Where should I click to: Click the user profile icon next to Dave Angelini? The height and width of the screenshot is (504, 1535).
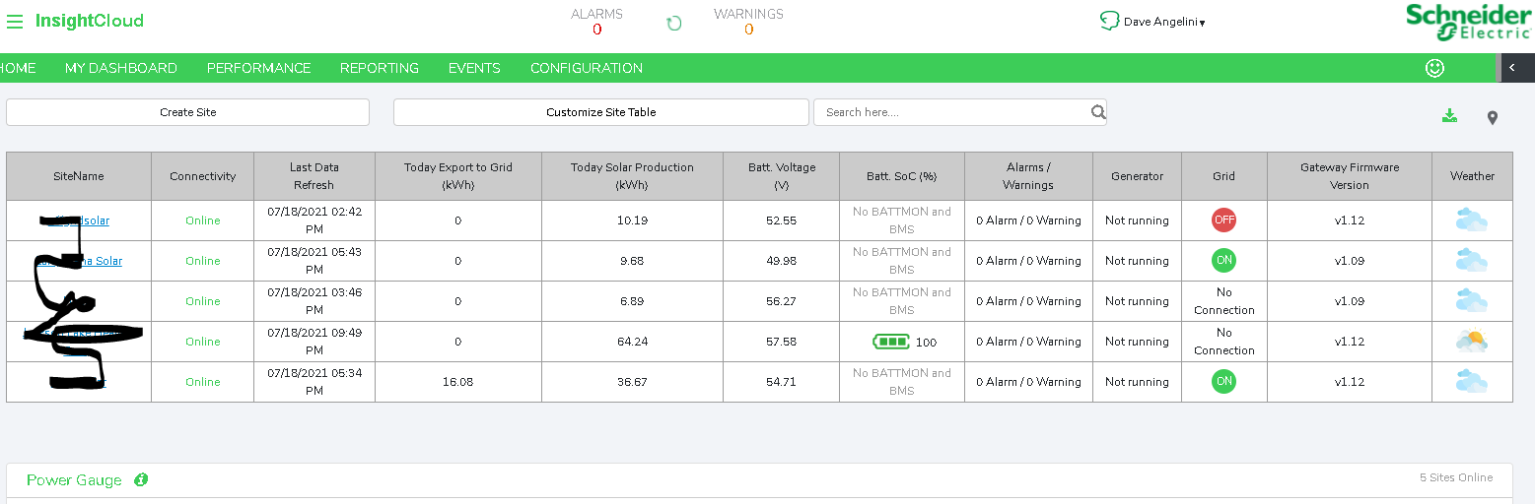1109,21
